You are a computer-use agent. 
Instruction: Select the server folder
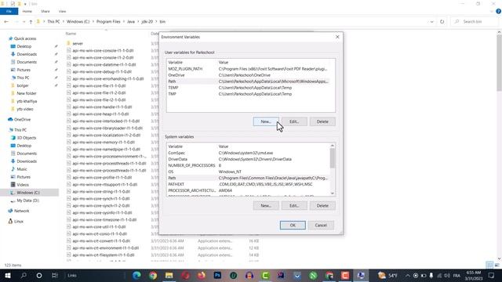click(x=78, y=44)
